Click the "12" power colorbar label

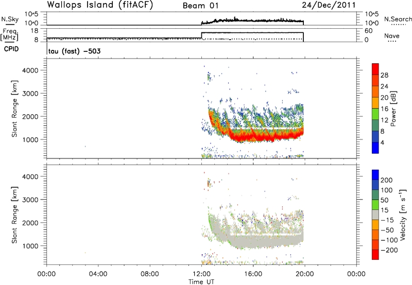click(384, 120)
